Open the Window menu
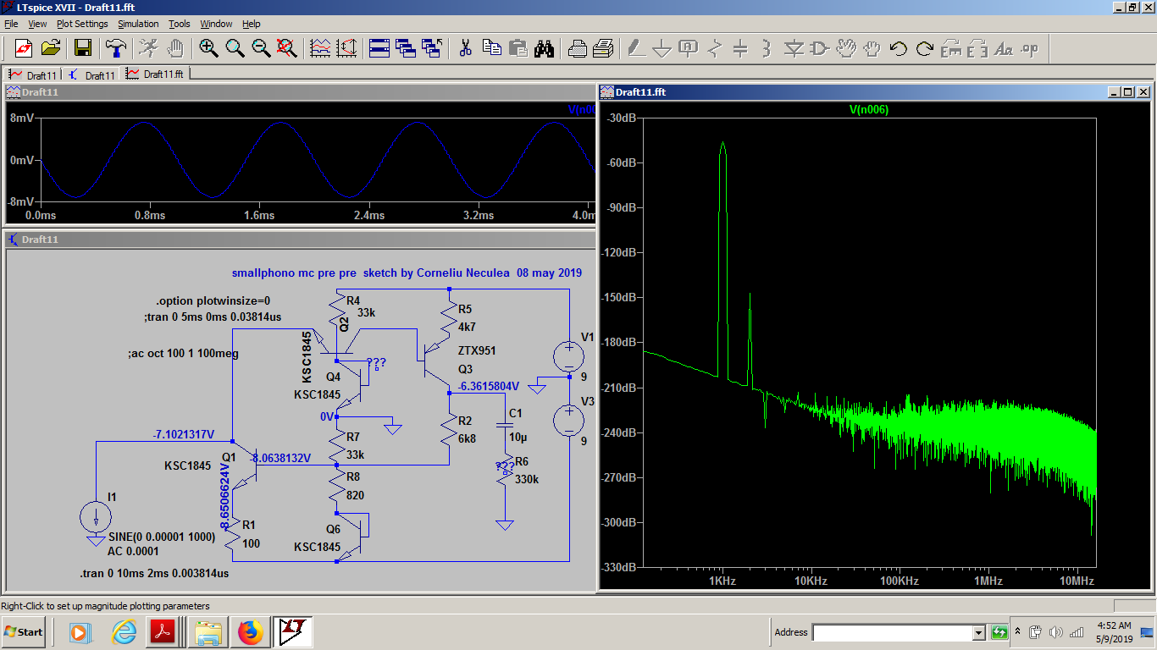The image size is (1157, 650). (x=216, y=24)
